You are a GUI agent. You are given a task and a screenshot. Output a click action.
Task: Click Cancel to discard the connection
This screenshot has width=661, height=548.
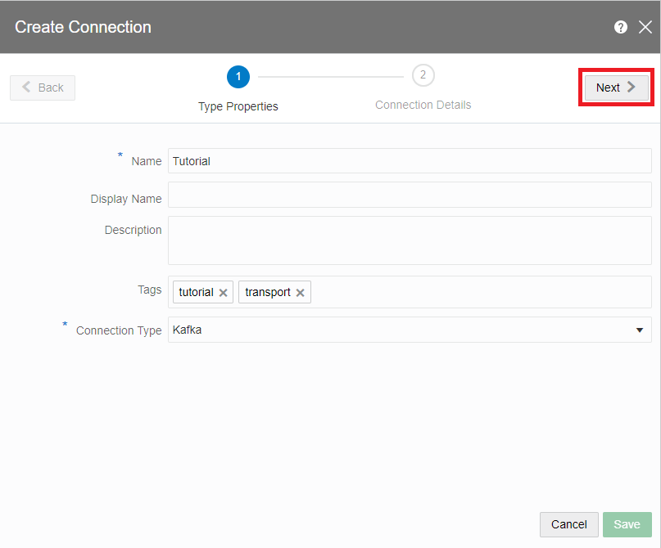tap(568, 524)
